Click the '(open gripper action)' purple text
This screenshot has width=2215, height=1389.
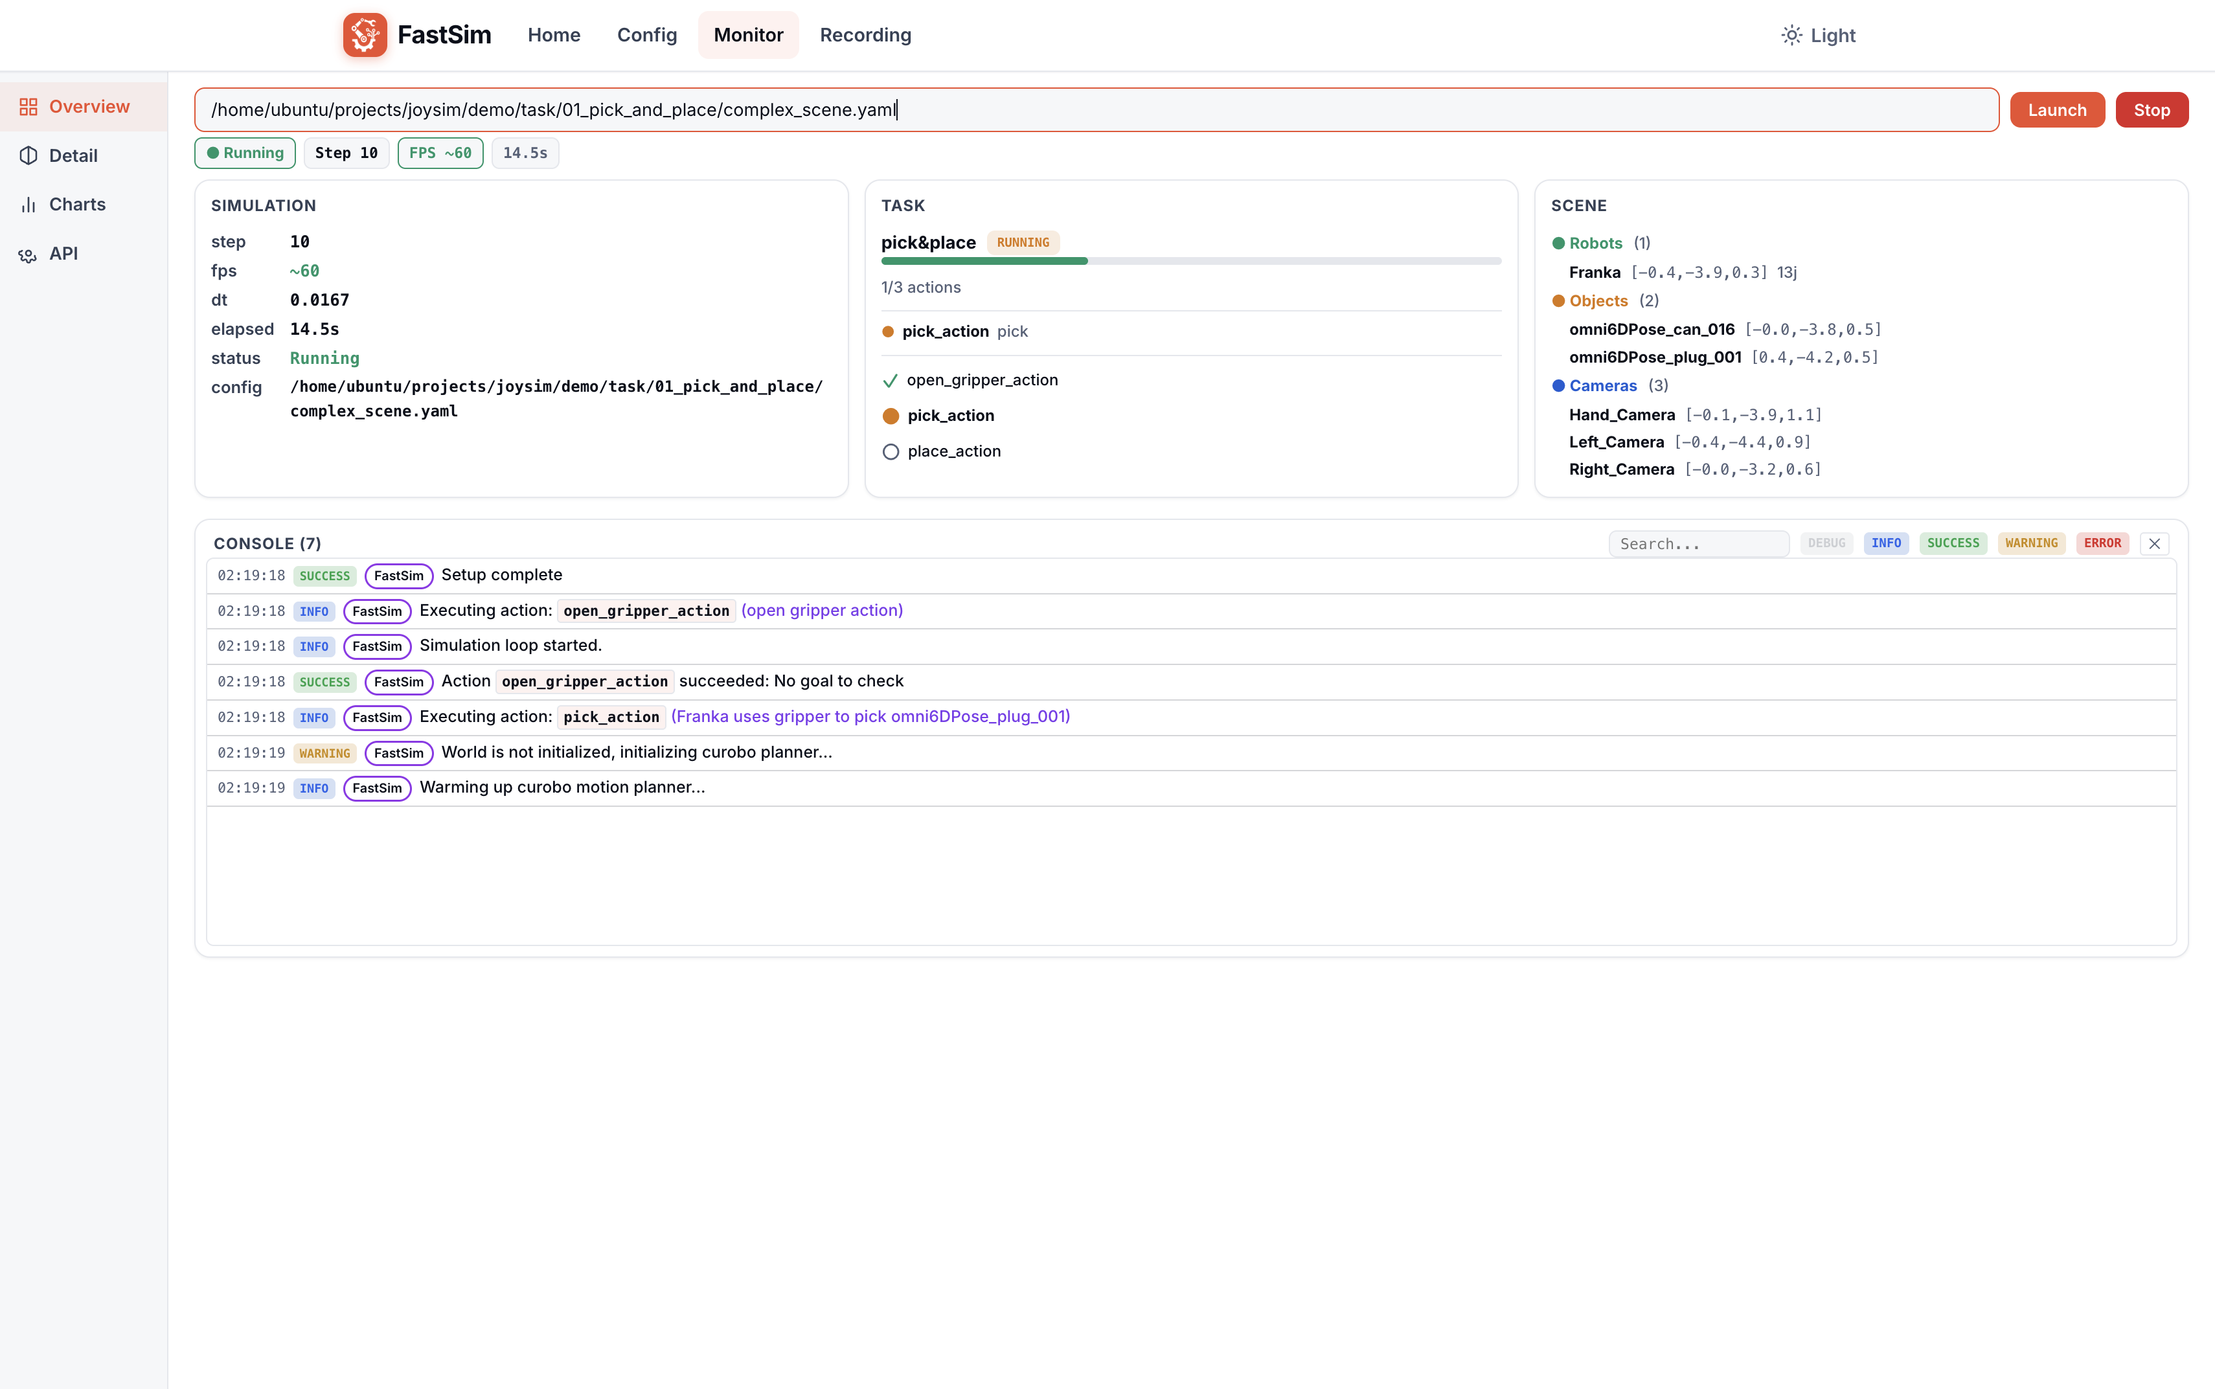(821, 610)
